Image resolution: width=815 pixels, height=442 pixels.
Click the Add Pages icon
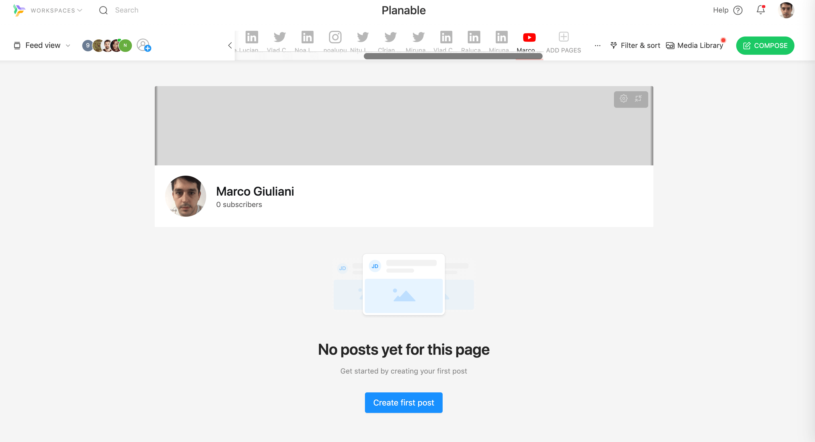coord(564,37)
